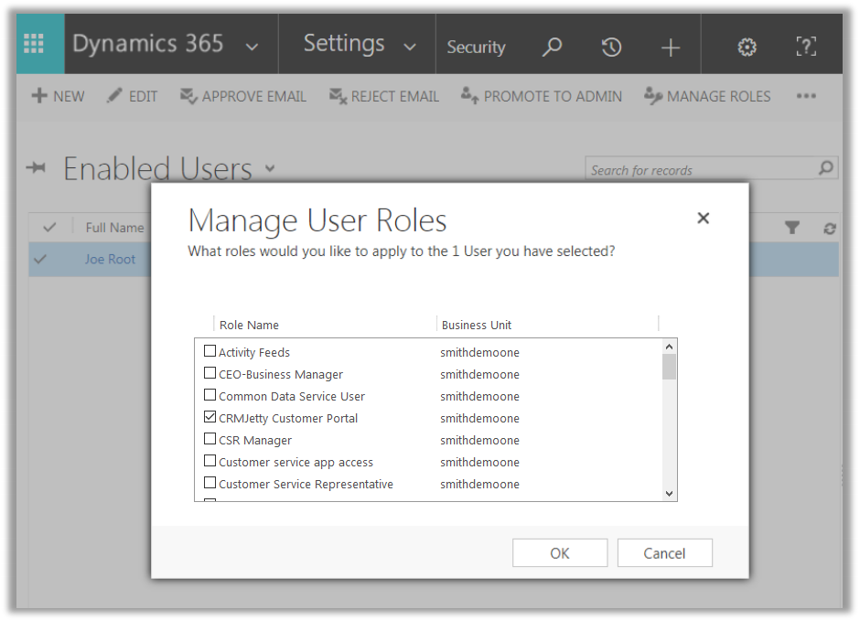Click the OK button
Image resolution: width=860 pixels, height=620 pixels.
click(x=560, y=552)
